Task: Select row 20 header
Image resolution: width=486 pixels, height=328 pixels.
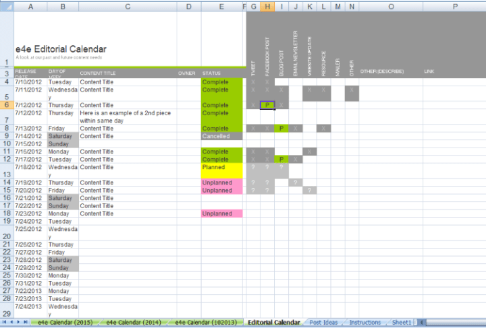Action: point(7,233)
